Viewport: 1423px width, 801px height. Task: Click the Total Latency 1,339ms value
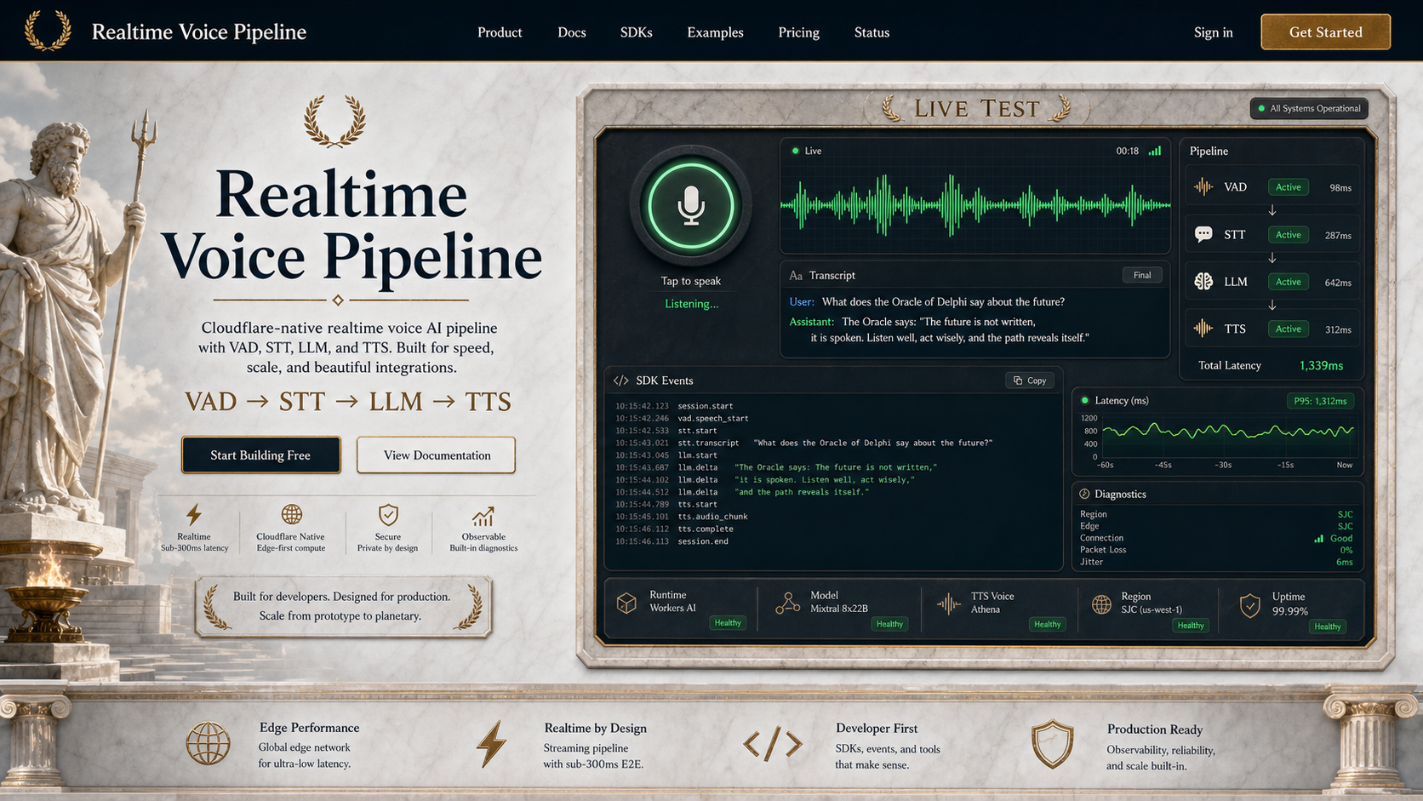point(1321,365)
